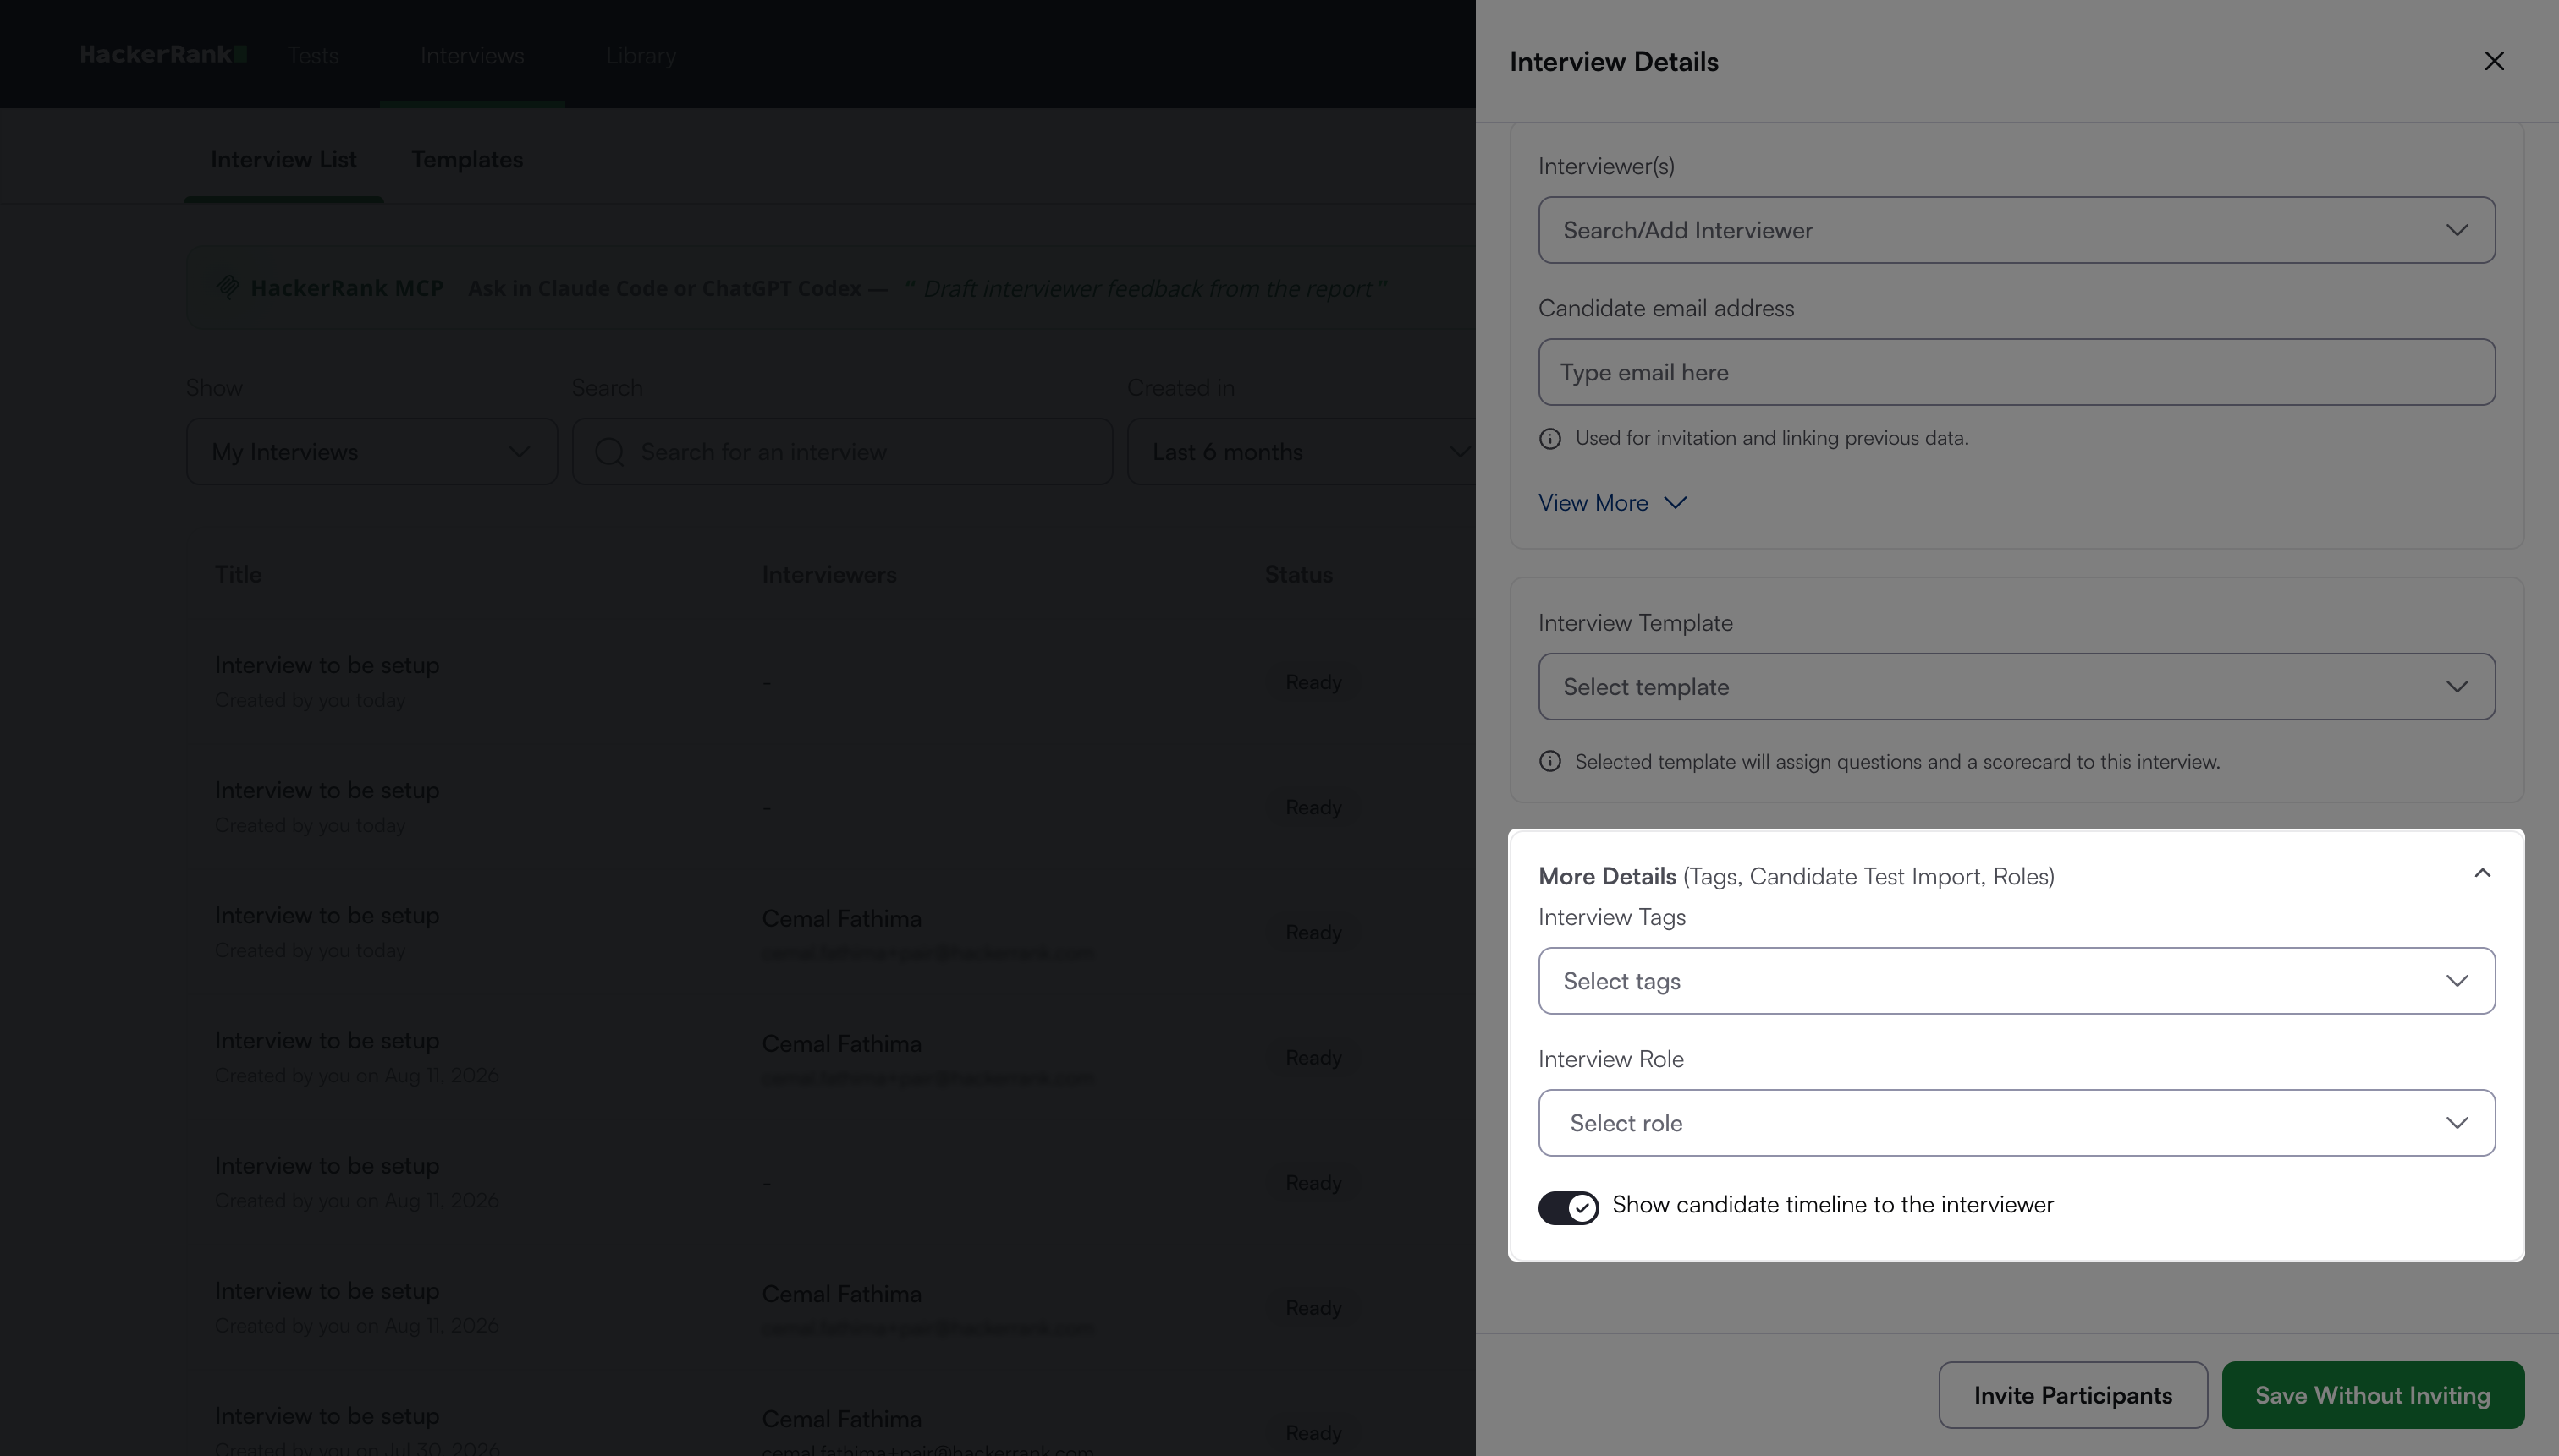This screenshot has height=1456, width=2559.
Task: Click info icon beside invitation hint text
Action: click(1550, 439)
